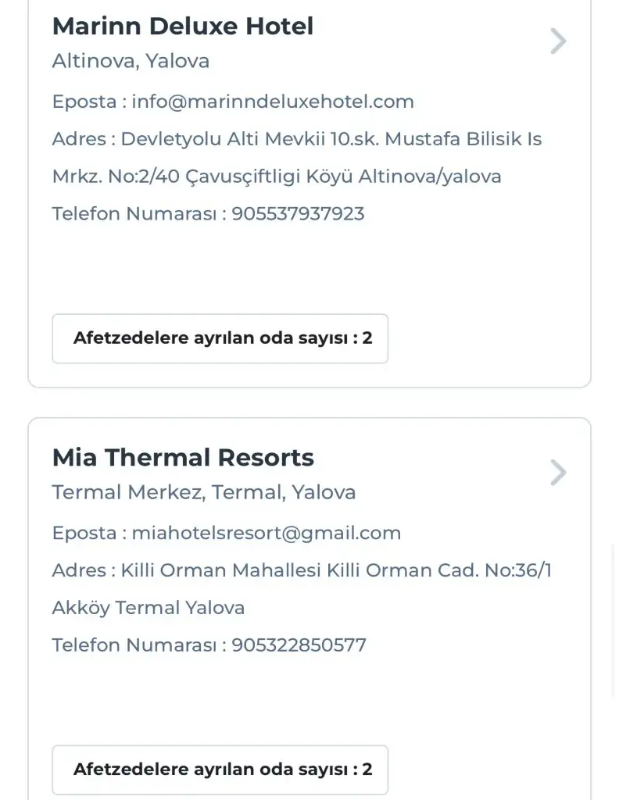Open Marinn Deluxe Hotel details chevron
This screenshot has width=619, height=800.
coord(557,41)
